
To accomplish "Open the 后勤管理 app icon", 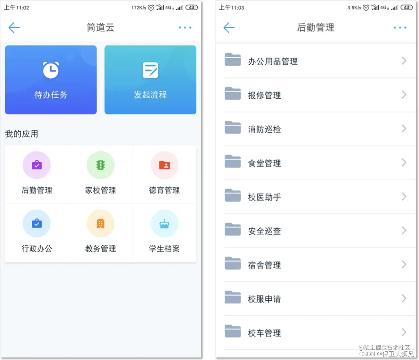I will point(37,165).
